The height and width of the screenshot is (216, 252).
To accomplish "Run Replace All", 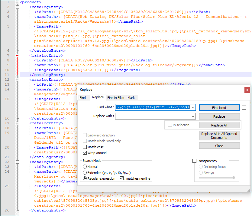I will (219, 125).
